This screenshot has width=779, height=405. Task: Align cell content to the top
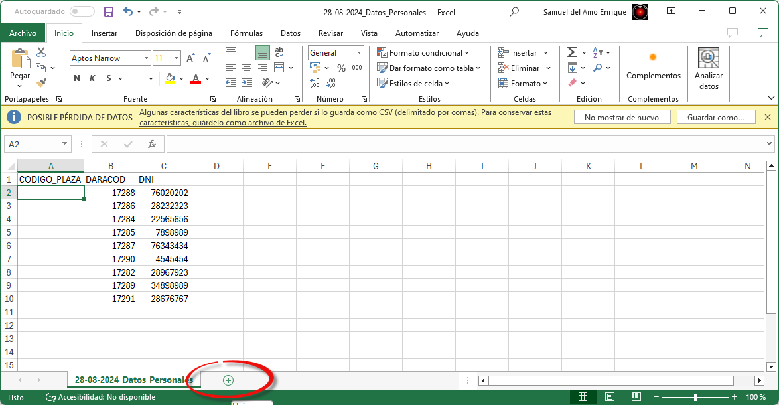(x=231, y=52)
